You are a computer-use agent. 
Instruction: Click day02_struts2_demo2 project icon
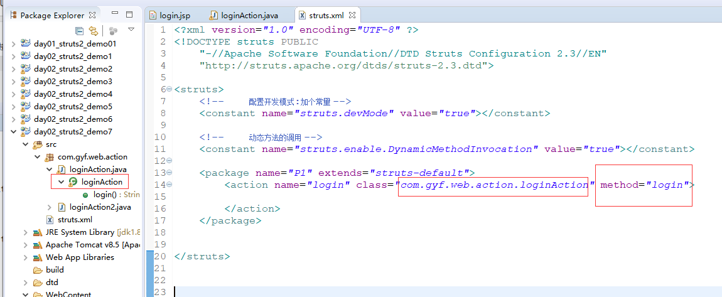(x=25, y=69)
